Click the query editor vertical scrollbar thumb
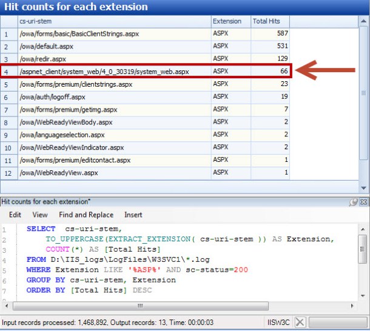Image resolution: width=370 pixels, height=331 pixels. (x=362, y=249)
